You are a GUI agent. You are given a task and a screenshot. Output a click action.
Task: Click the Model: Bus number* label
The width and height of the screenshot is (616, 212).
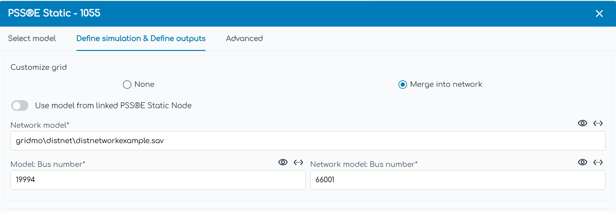[48, 164]
